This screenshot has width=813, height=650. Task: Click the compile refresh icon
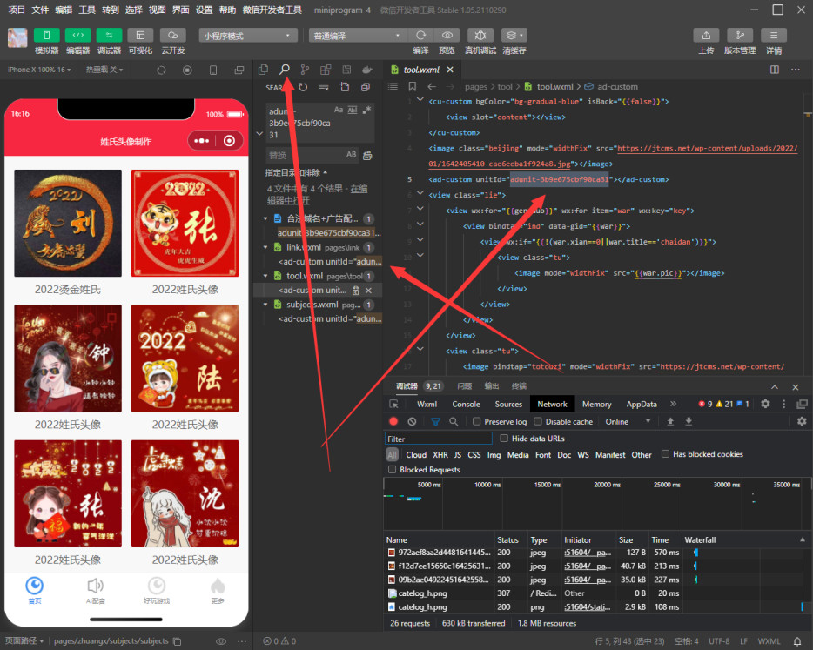pos(420,36)
